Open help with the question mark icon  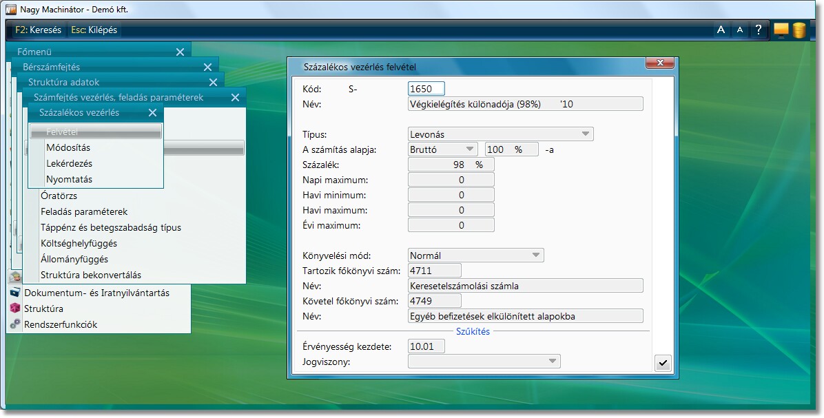click(x=758, y=30)
